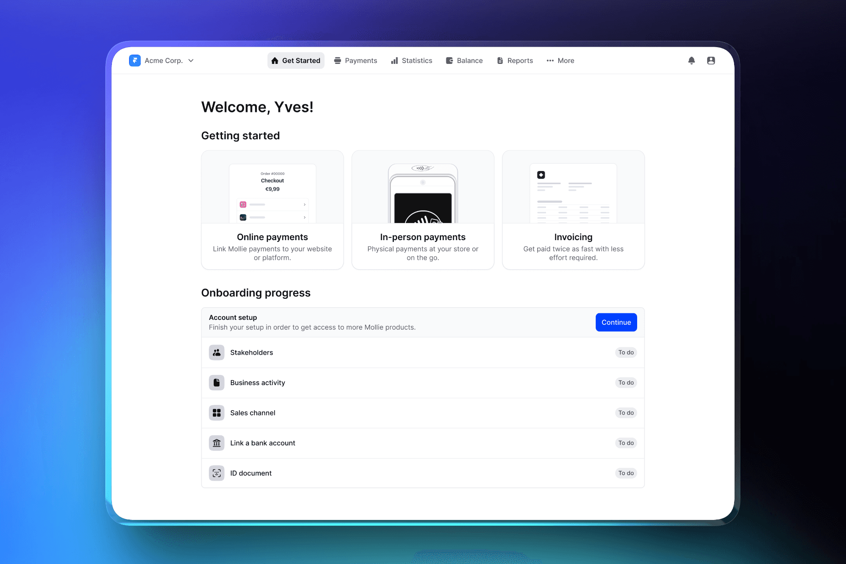Image resolution: width=846 pixels, height=564 pixels.
Task: Click the bank building icon
Action: 216,443
